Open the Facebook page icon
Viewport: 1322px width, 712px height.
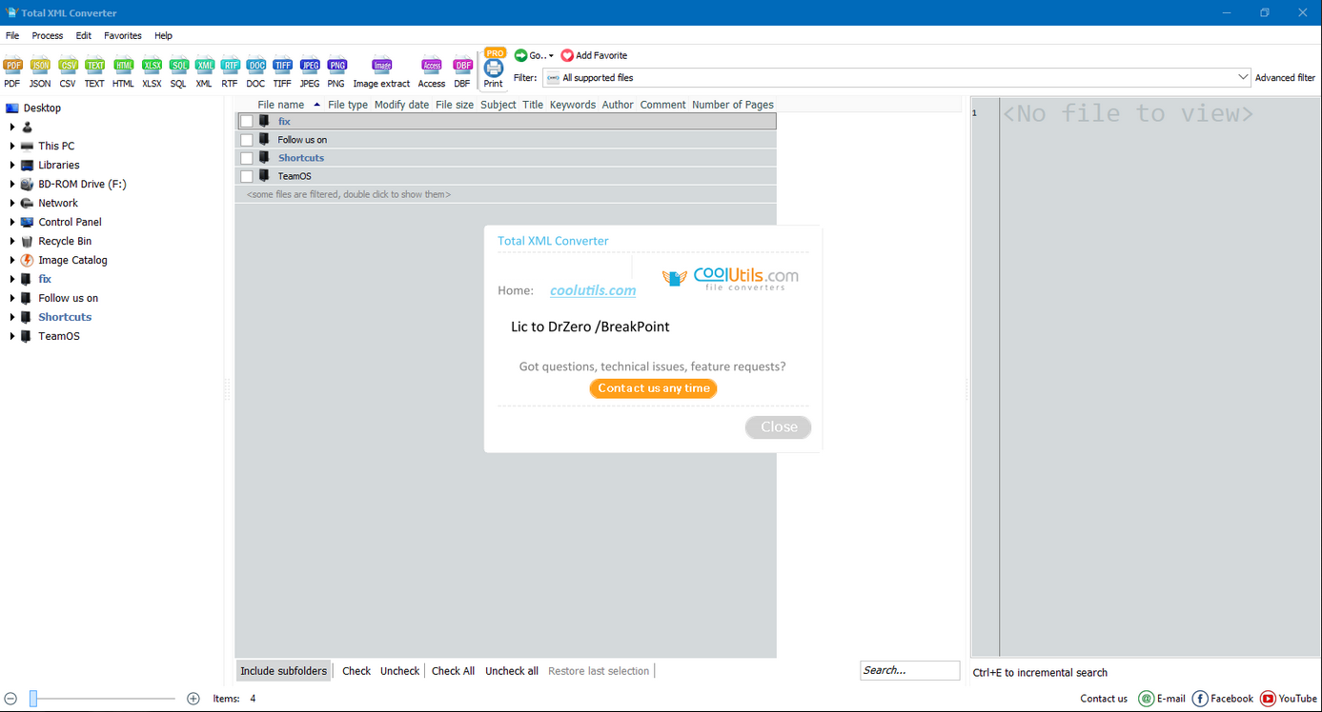tap(1200, 699)
